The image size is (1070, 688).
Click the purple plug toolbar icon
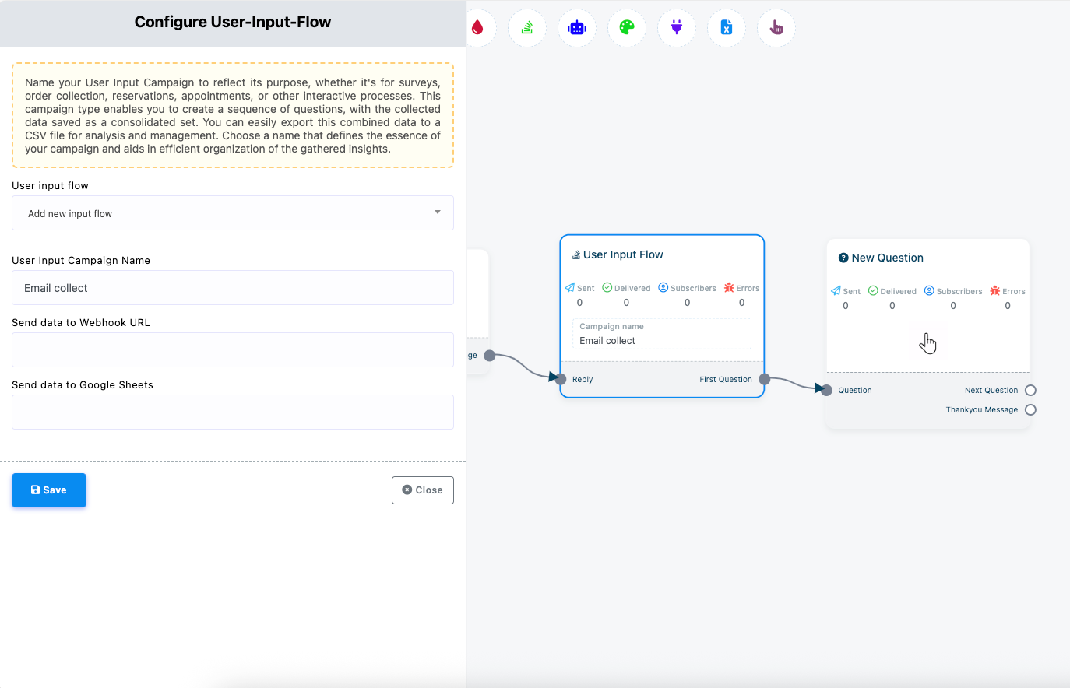tap(677, 28)
